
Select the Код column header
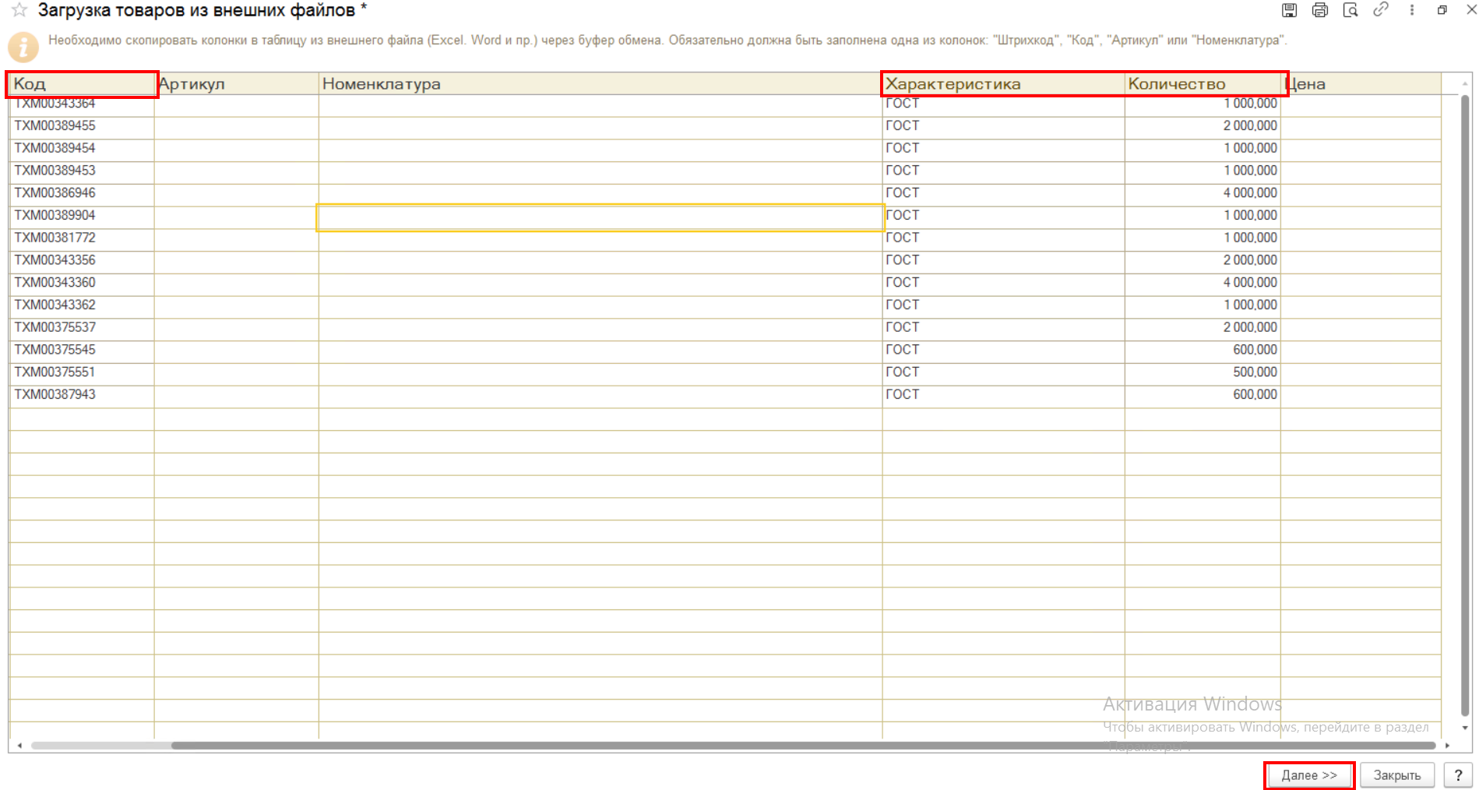[82, 83]
